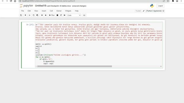Click the In [27] cell prompt
The width and height of the screenshot is (184, 103).
(30, 25)
